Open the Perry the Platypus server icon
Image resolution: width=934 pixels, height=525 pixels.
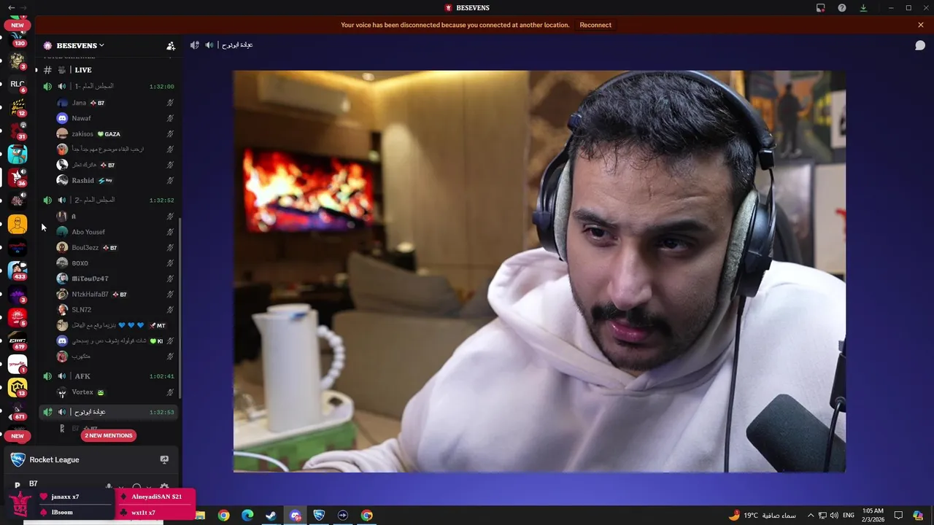[18, 154]
